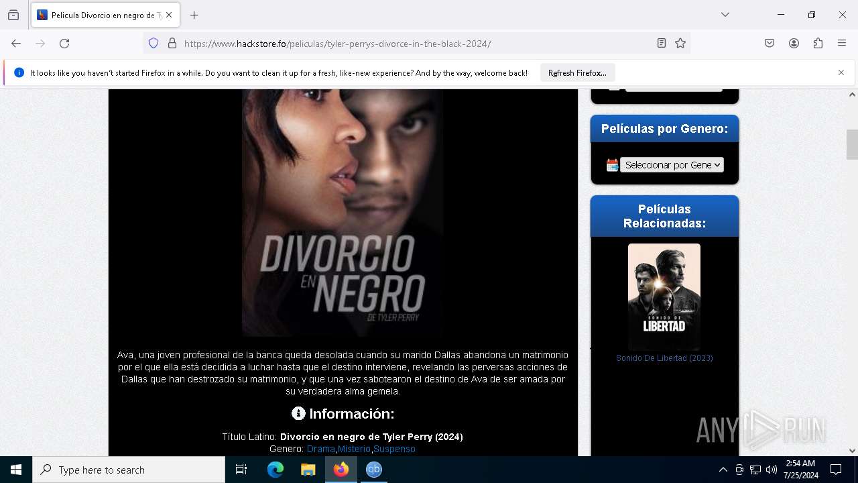Open the Suspenso genre link

[394, 449]
